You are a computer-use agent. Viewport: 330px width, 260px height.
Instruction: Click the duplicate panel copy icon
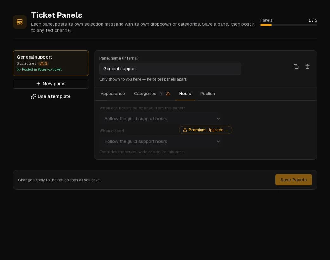tap(296, 67)
